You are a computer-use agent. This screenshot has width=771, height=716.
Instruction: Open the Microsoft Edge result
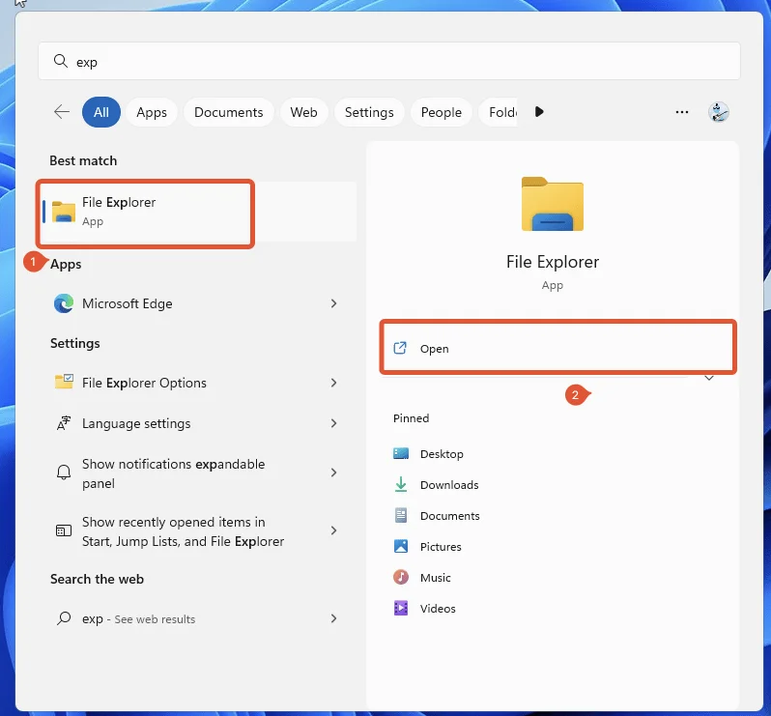coord(197,303)
